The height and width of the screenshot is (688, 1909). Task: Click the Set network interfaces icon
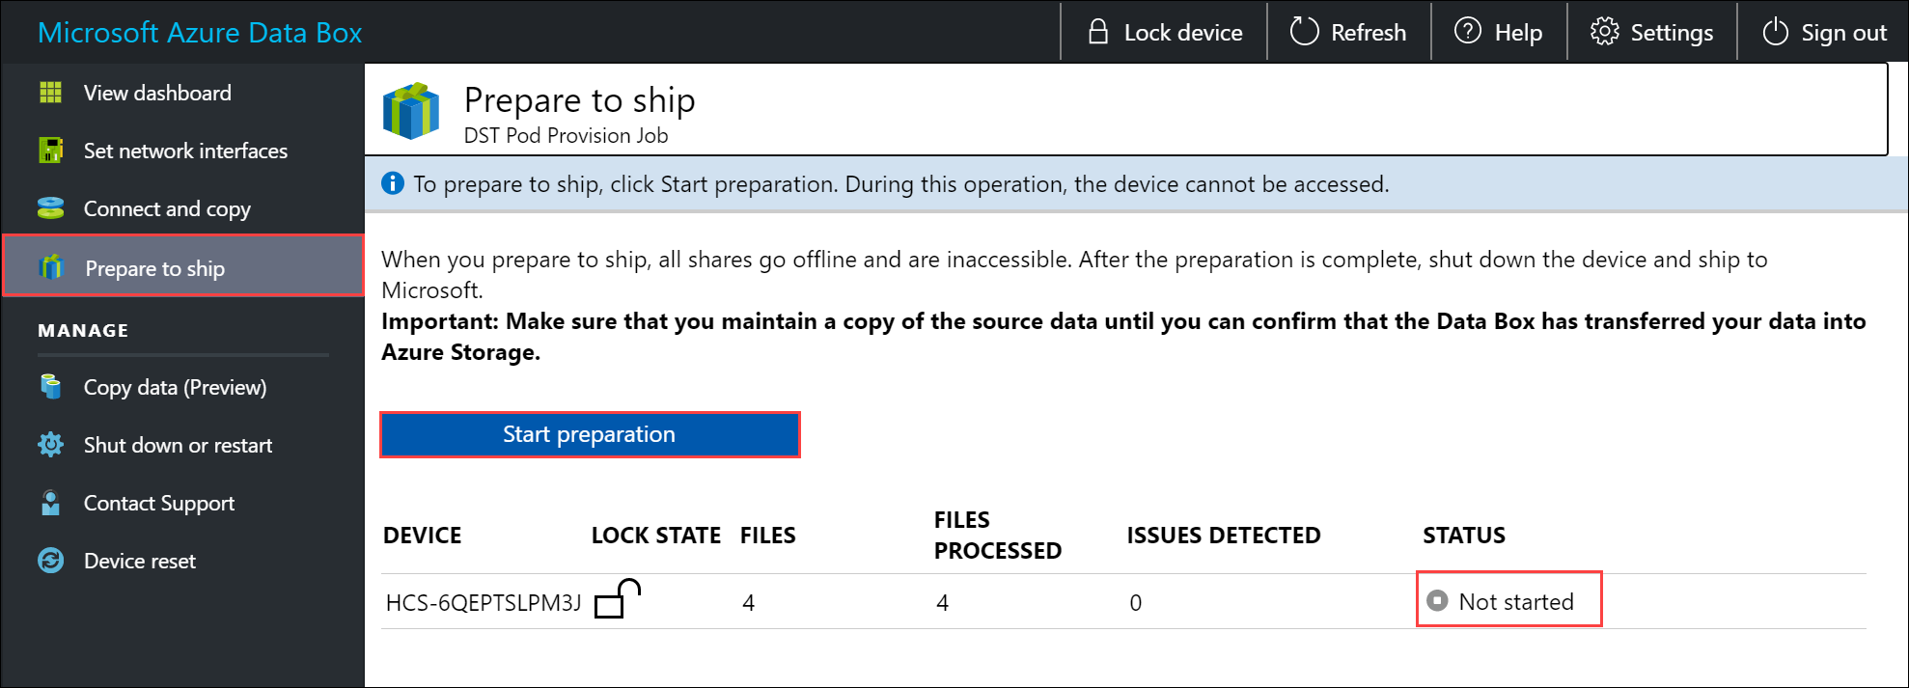[x=50, y=151]
